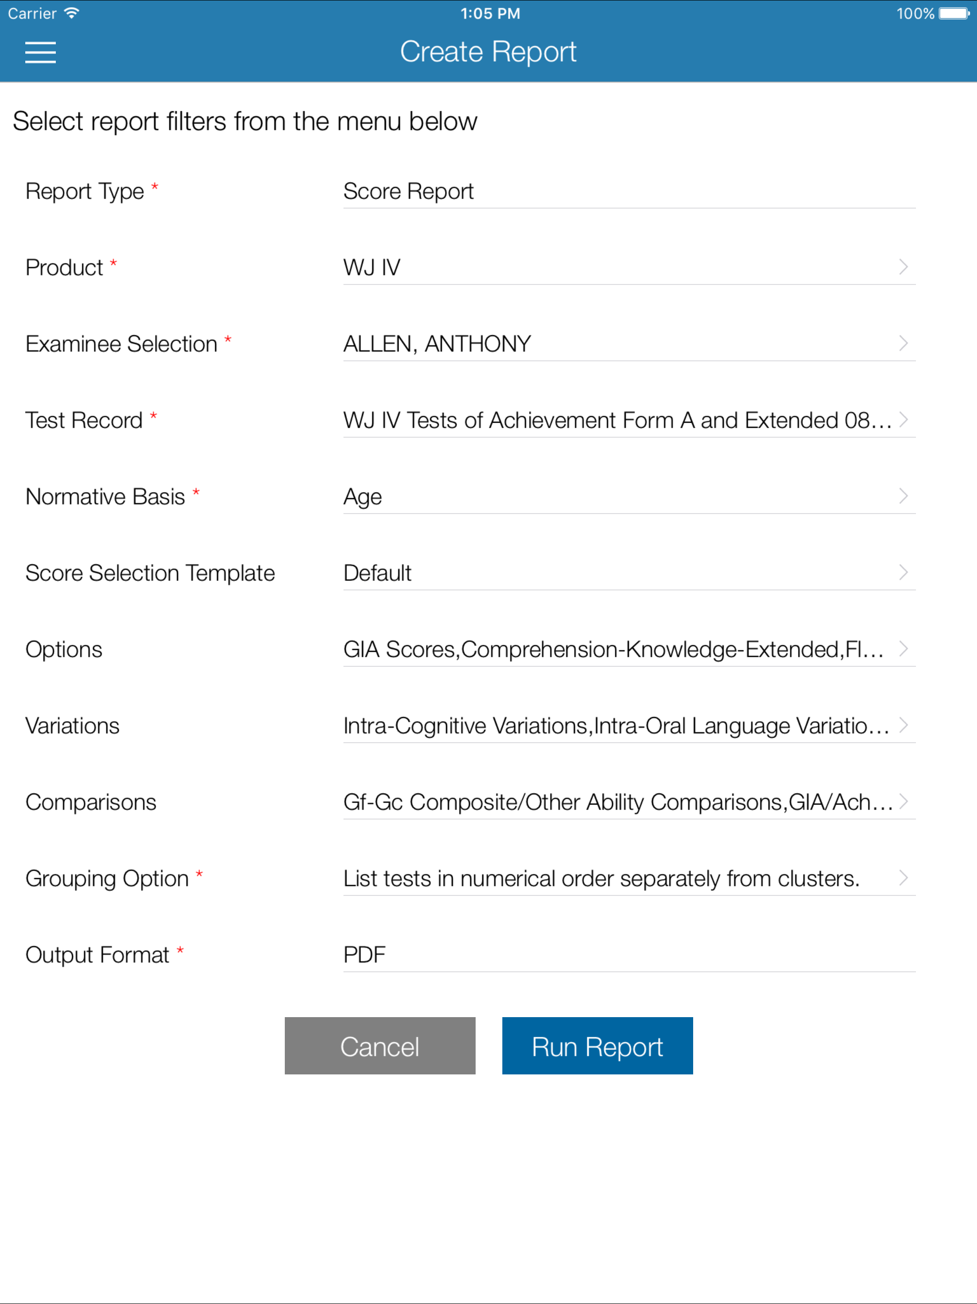Tap the battery indicator icon
The image size is (977, 1304).
(954, 13)
